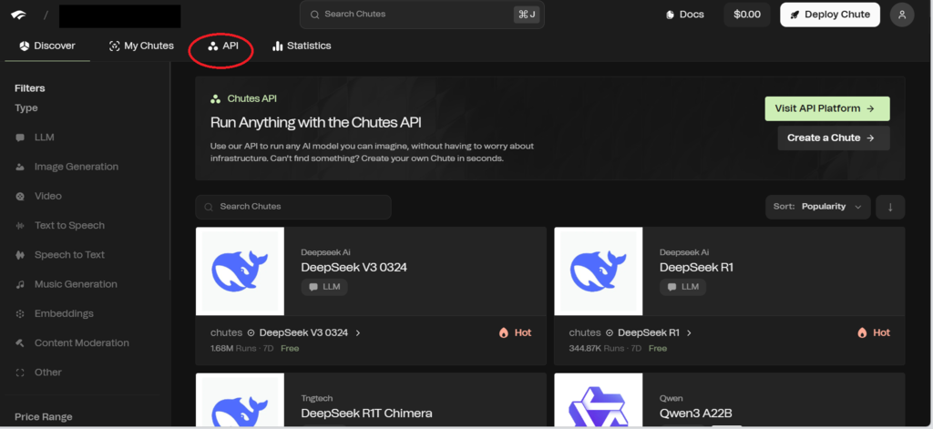This screenshot has width=933, height=429.
Task: Filter by Other type
Action: [38, 373]
